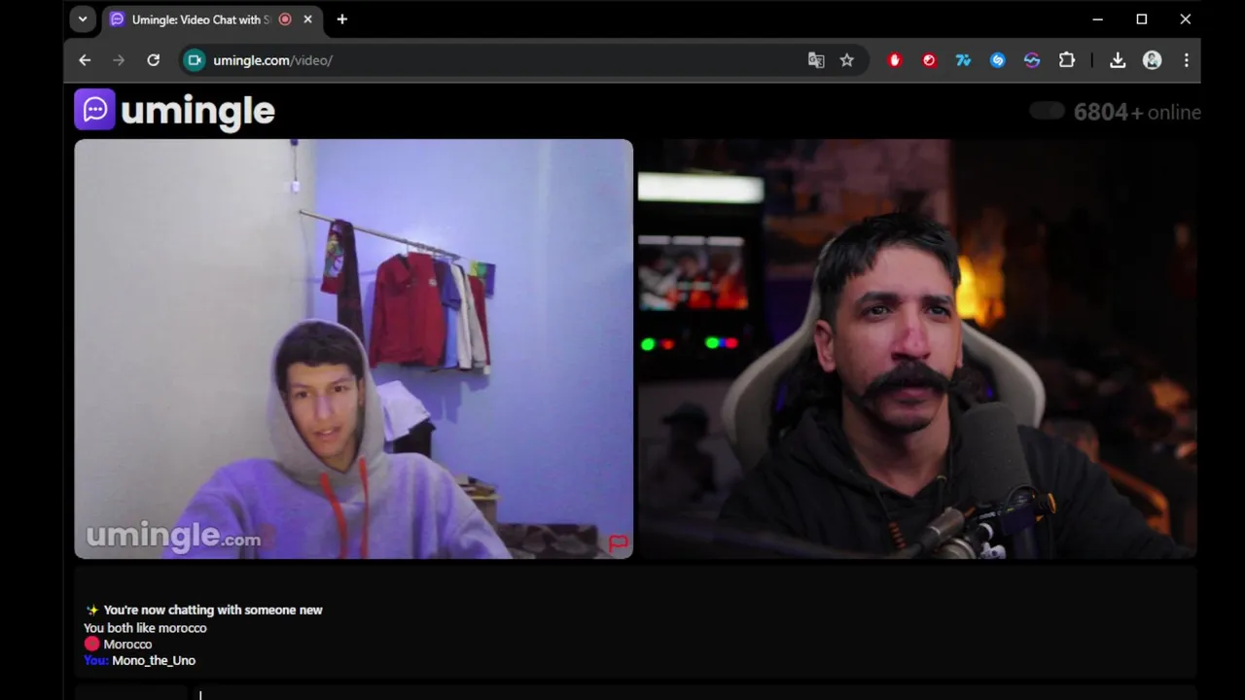
Task: Open the red circular extension icon
Action: 929,60
